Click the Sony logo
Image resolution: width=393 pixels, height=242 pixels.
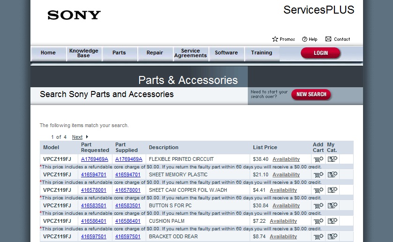click(74, 15)
